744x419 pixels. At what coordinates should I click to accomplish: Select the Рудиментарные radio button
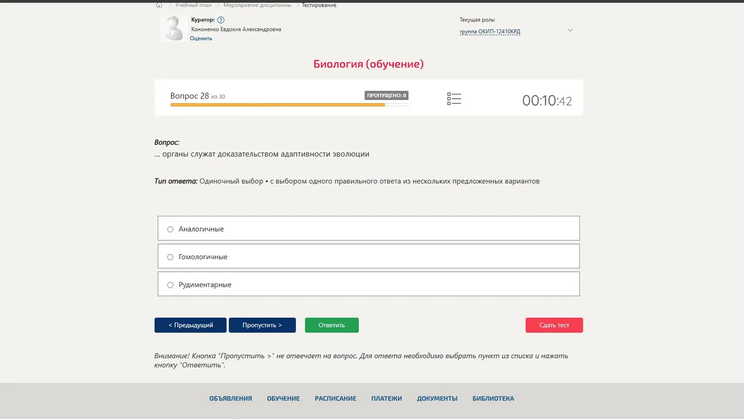point(170,285)
